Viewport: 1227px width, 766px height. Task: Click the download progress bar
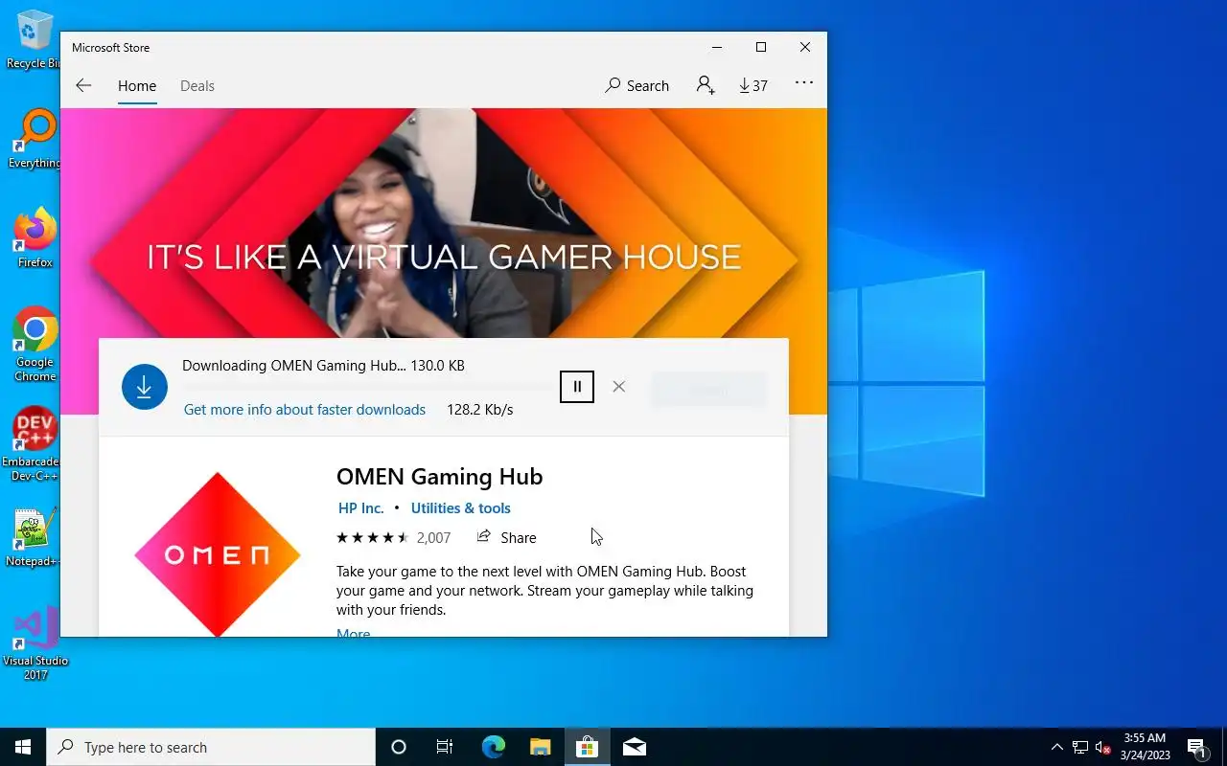(366, 387)
